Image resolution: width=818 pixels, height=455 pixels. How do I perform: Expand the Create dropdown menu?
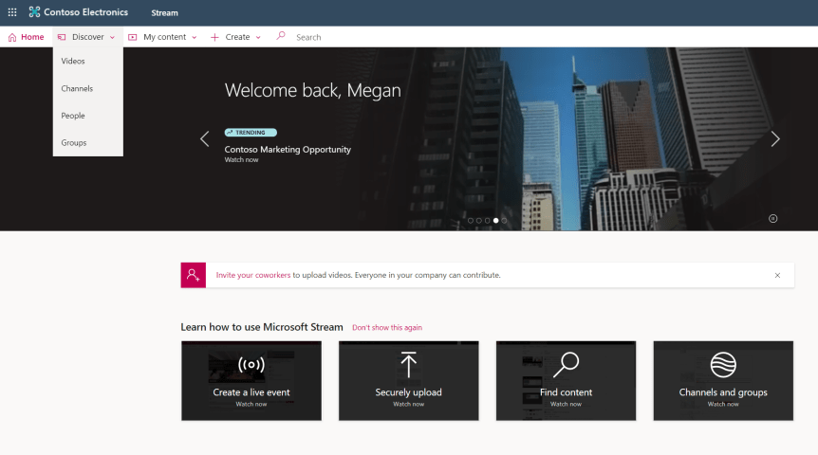235,37
